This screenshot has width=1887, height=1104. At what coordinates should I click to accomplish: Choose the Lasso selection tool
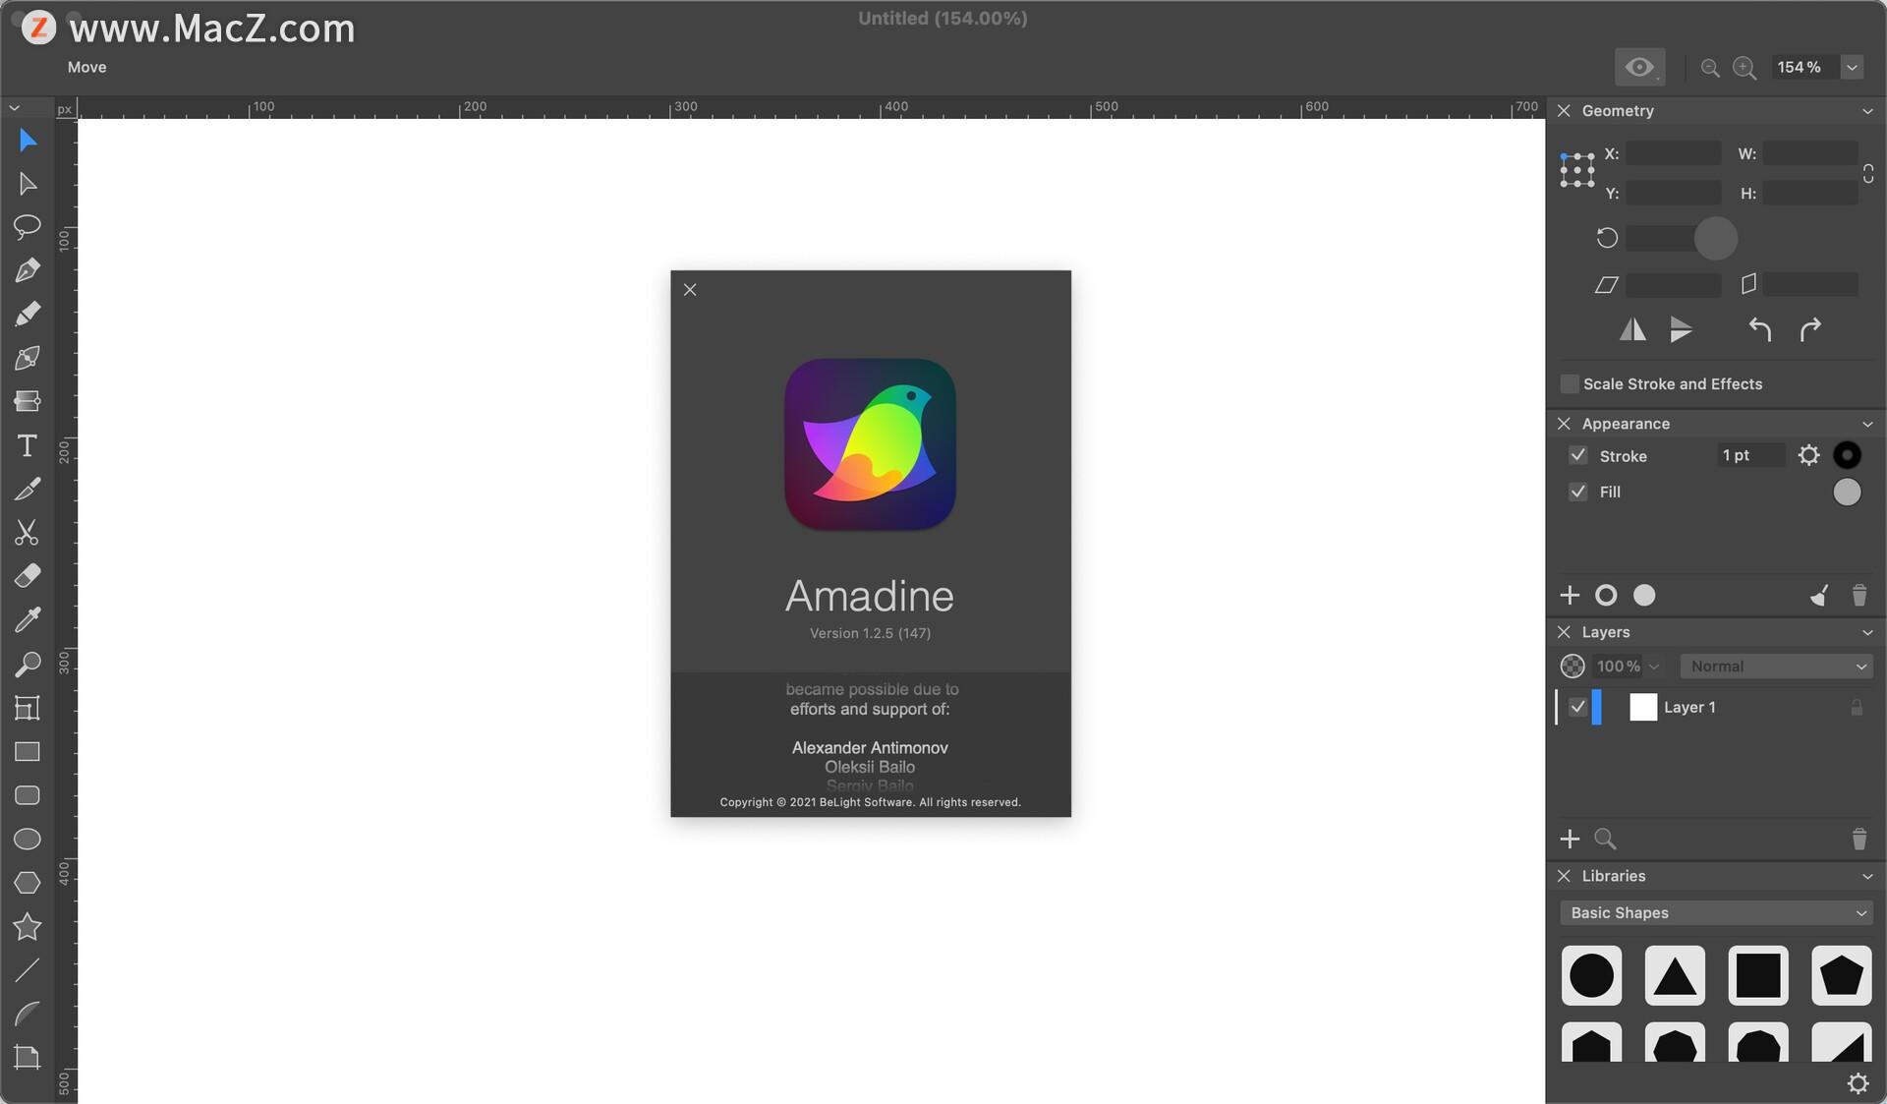pos(28,227)
